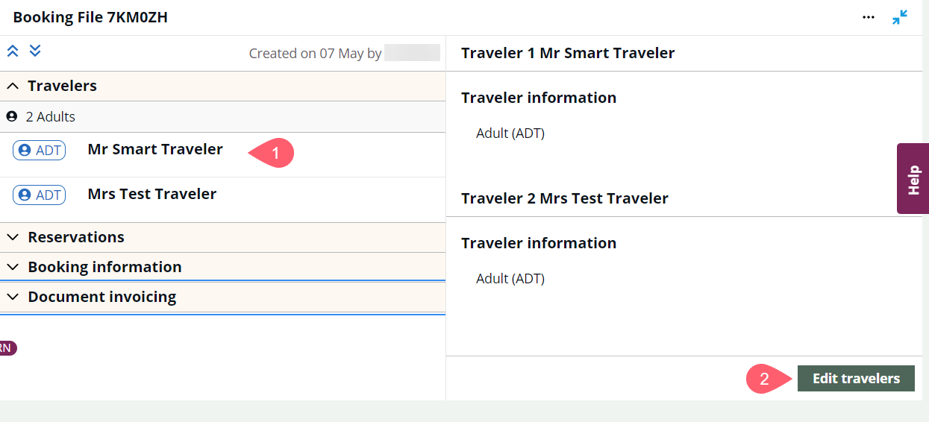
Task: Collapse all sections with double up chevron
Action: point(13,51)
